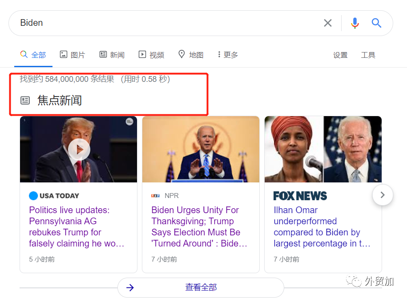Screen dimensions: 407x299
Task: Select the 全部 tab
Action: (x=33, y=55)
